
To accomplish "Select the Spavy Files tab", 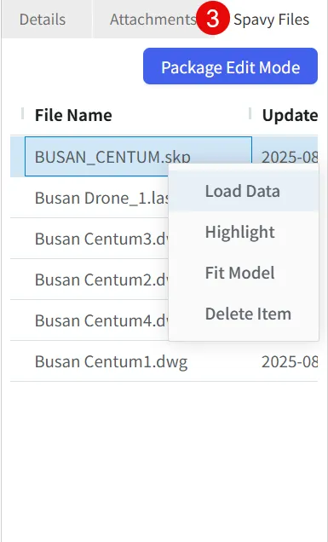I will click(271, 20).
